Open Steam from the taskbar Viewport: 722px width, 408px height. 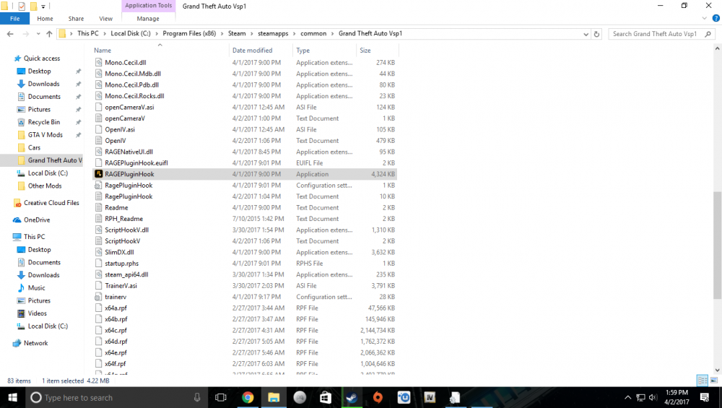[x=352, y=397]
